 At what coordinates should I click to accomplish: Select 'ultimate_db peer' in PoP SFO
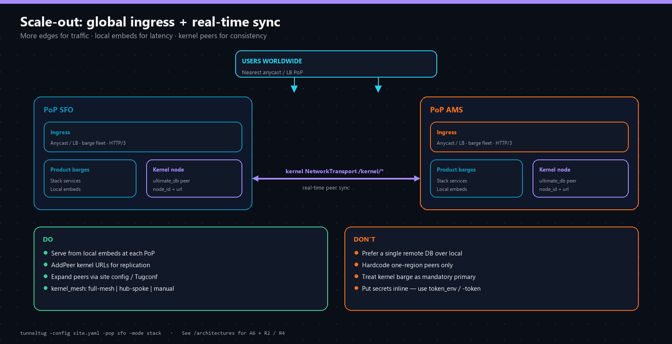pos(171,181)
